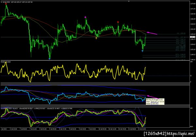Select the red down-arrow signal at chart's first peak

[x=6, y=4]
